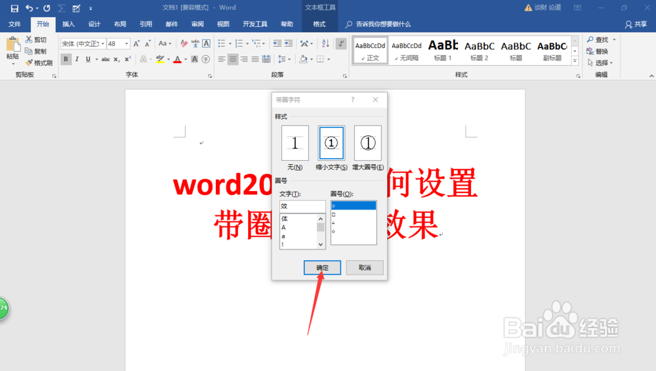656x371 pixels.
Task: Open the font name dropdown
Action: 103,43
